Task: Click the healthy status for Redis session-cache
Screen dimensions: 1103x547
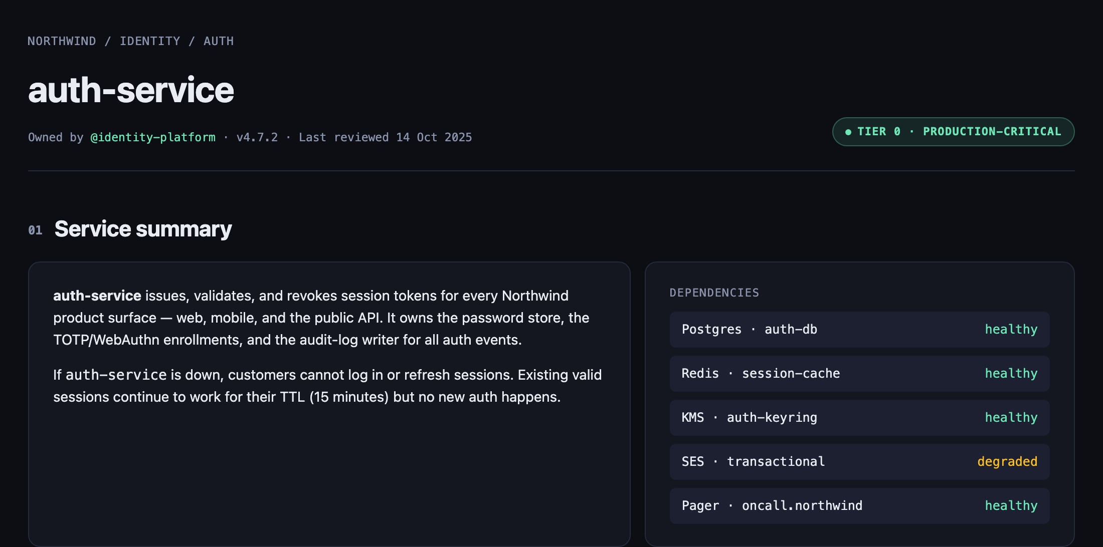Action: click(x=1011, y=374)
